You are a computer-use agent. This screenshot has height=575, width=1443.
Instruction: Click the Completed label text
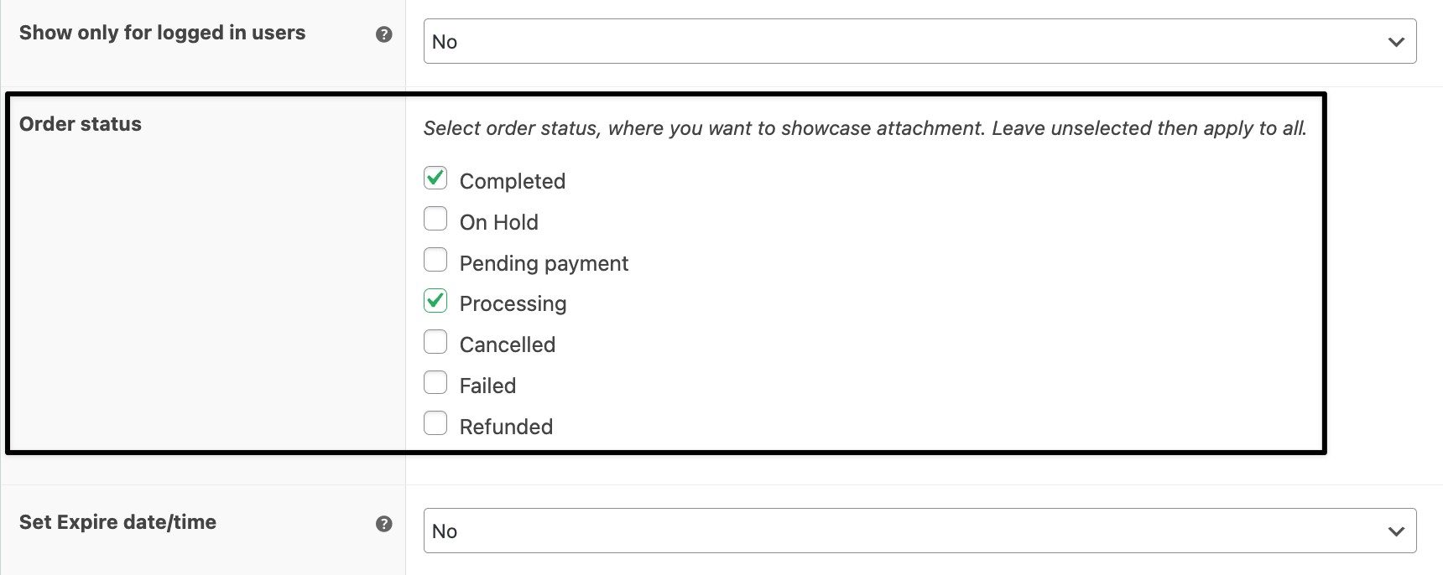point(513,180)
